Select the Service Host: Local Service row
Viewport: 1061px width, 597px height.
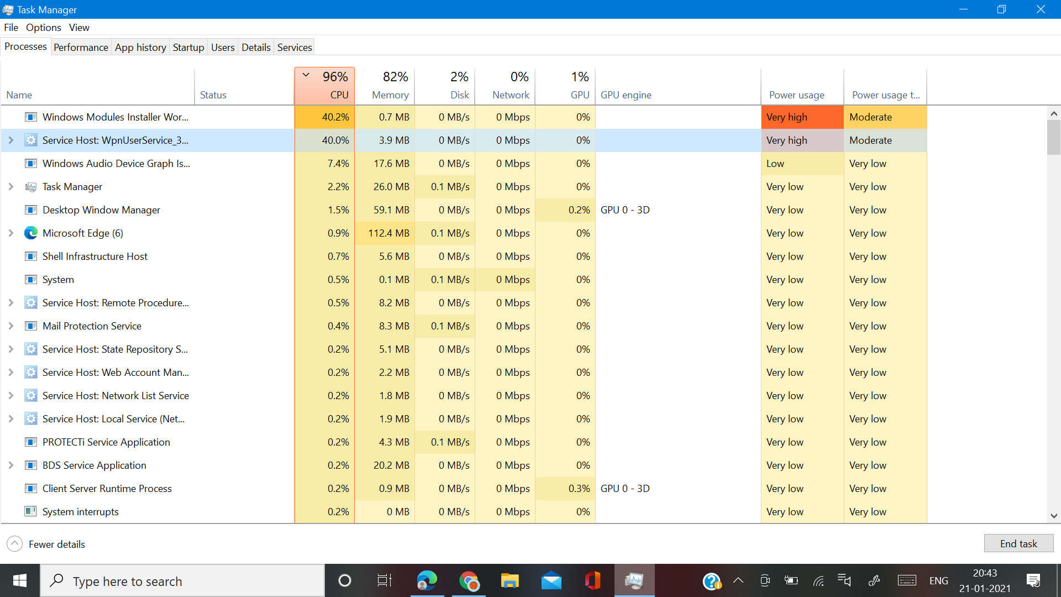[x=463, y=419]
